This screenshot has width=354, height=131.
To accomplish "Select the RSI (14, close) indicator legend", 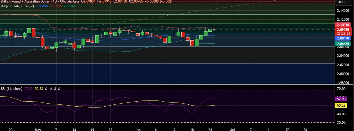I will tap(12, 89).
